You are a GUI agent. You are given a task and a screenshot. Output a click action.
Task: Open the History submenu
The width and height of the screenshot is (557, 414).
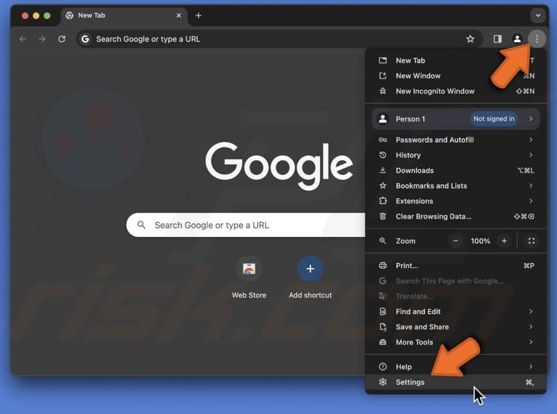(455, 155)
